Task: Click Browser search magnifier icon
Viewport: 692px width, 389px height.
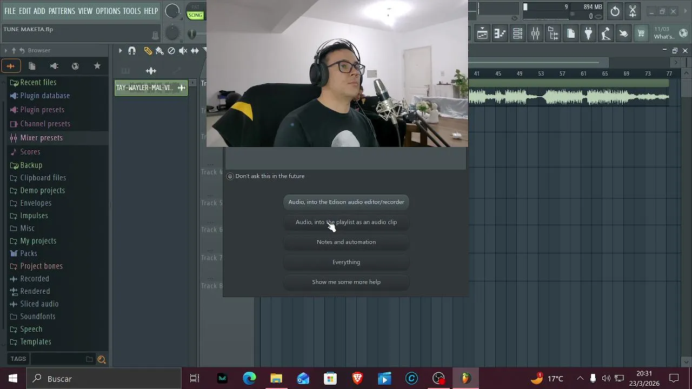Action: 101,359
